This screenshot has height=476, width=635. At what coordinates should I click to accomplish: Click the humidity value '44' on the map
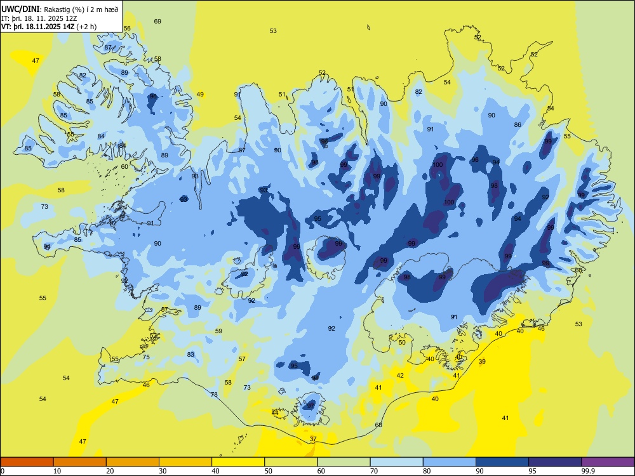275,413
